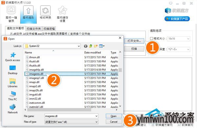The height and width of the screenshot is (128, 197).
Task: Close the Open dialog
Action: [x=120, y=38]
